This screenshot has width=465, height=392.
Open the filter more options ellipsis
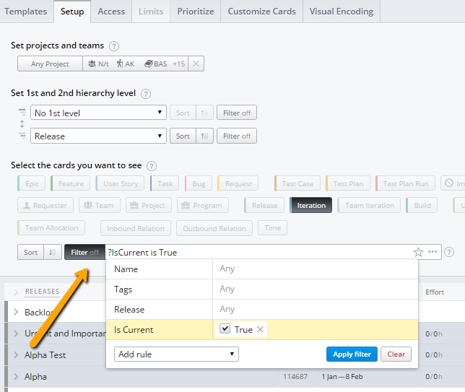433,252
